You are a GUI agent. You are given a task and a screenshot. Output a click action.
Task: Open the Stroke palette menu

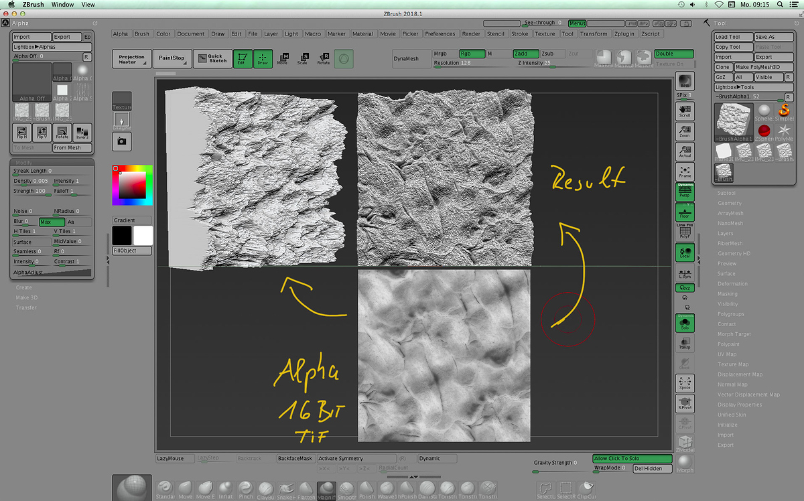(x=520, y=33)
